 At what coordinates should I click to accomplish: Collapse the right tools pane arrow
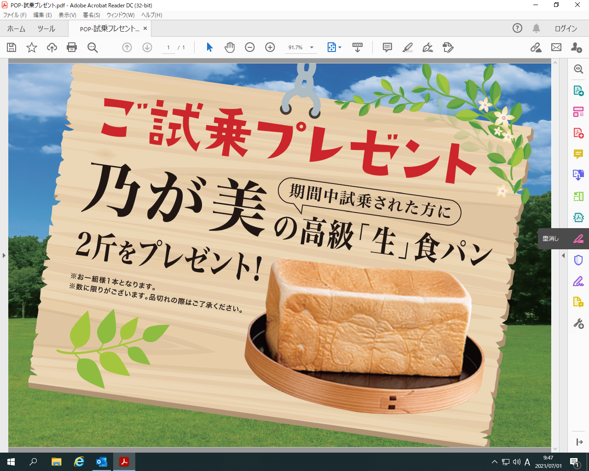pos(563,255)
